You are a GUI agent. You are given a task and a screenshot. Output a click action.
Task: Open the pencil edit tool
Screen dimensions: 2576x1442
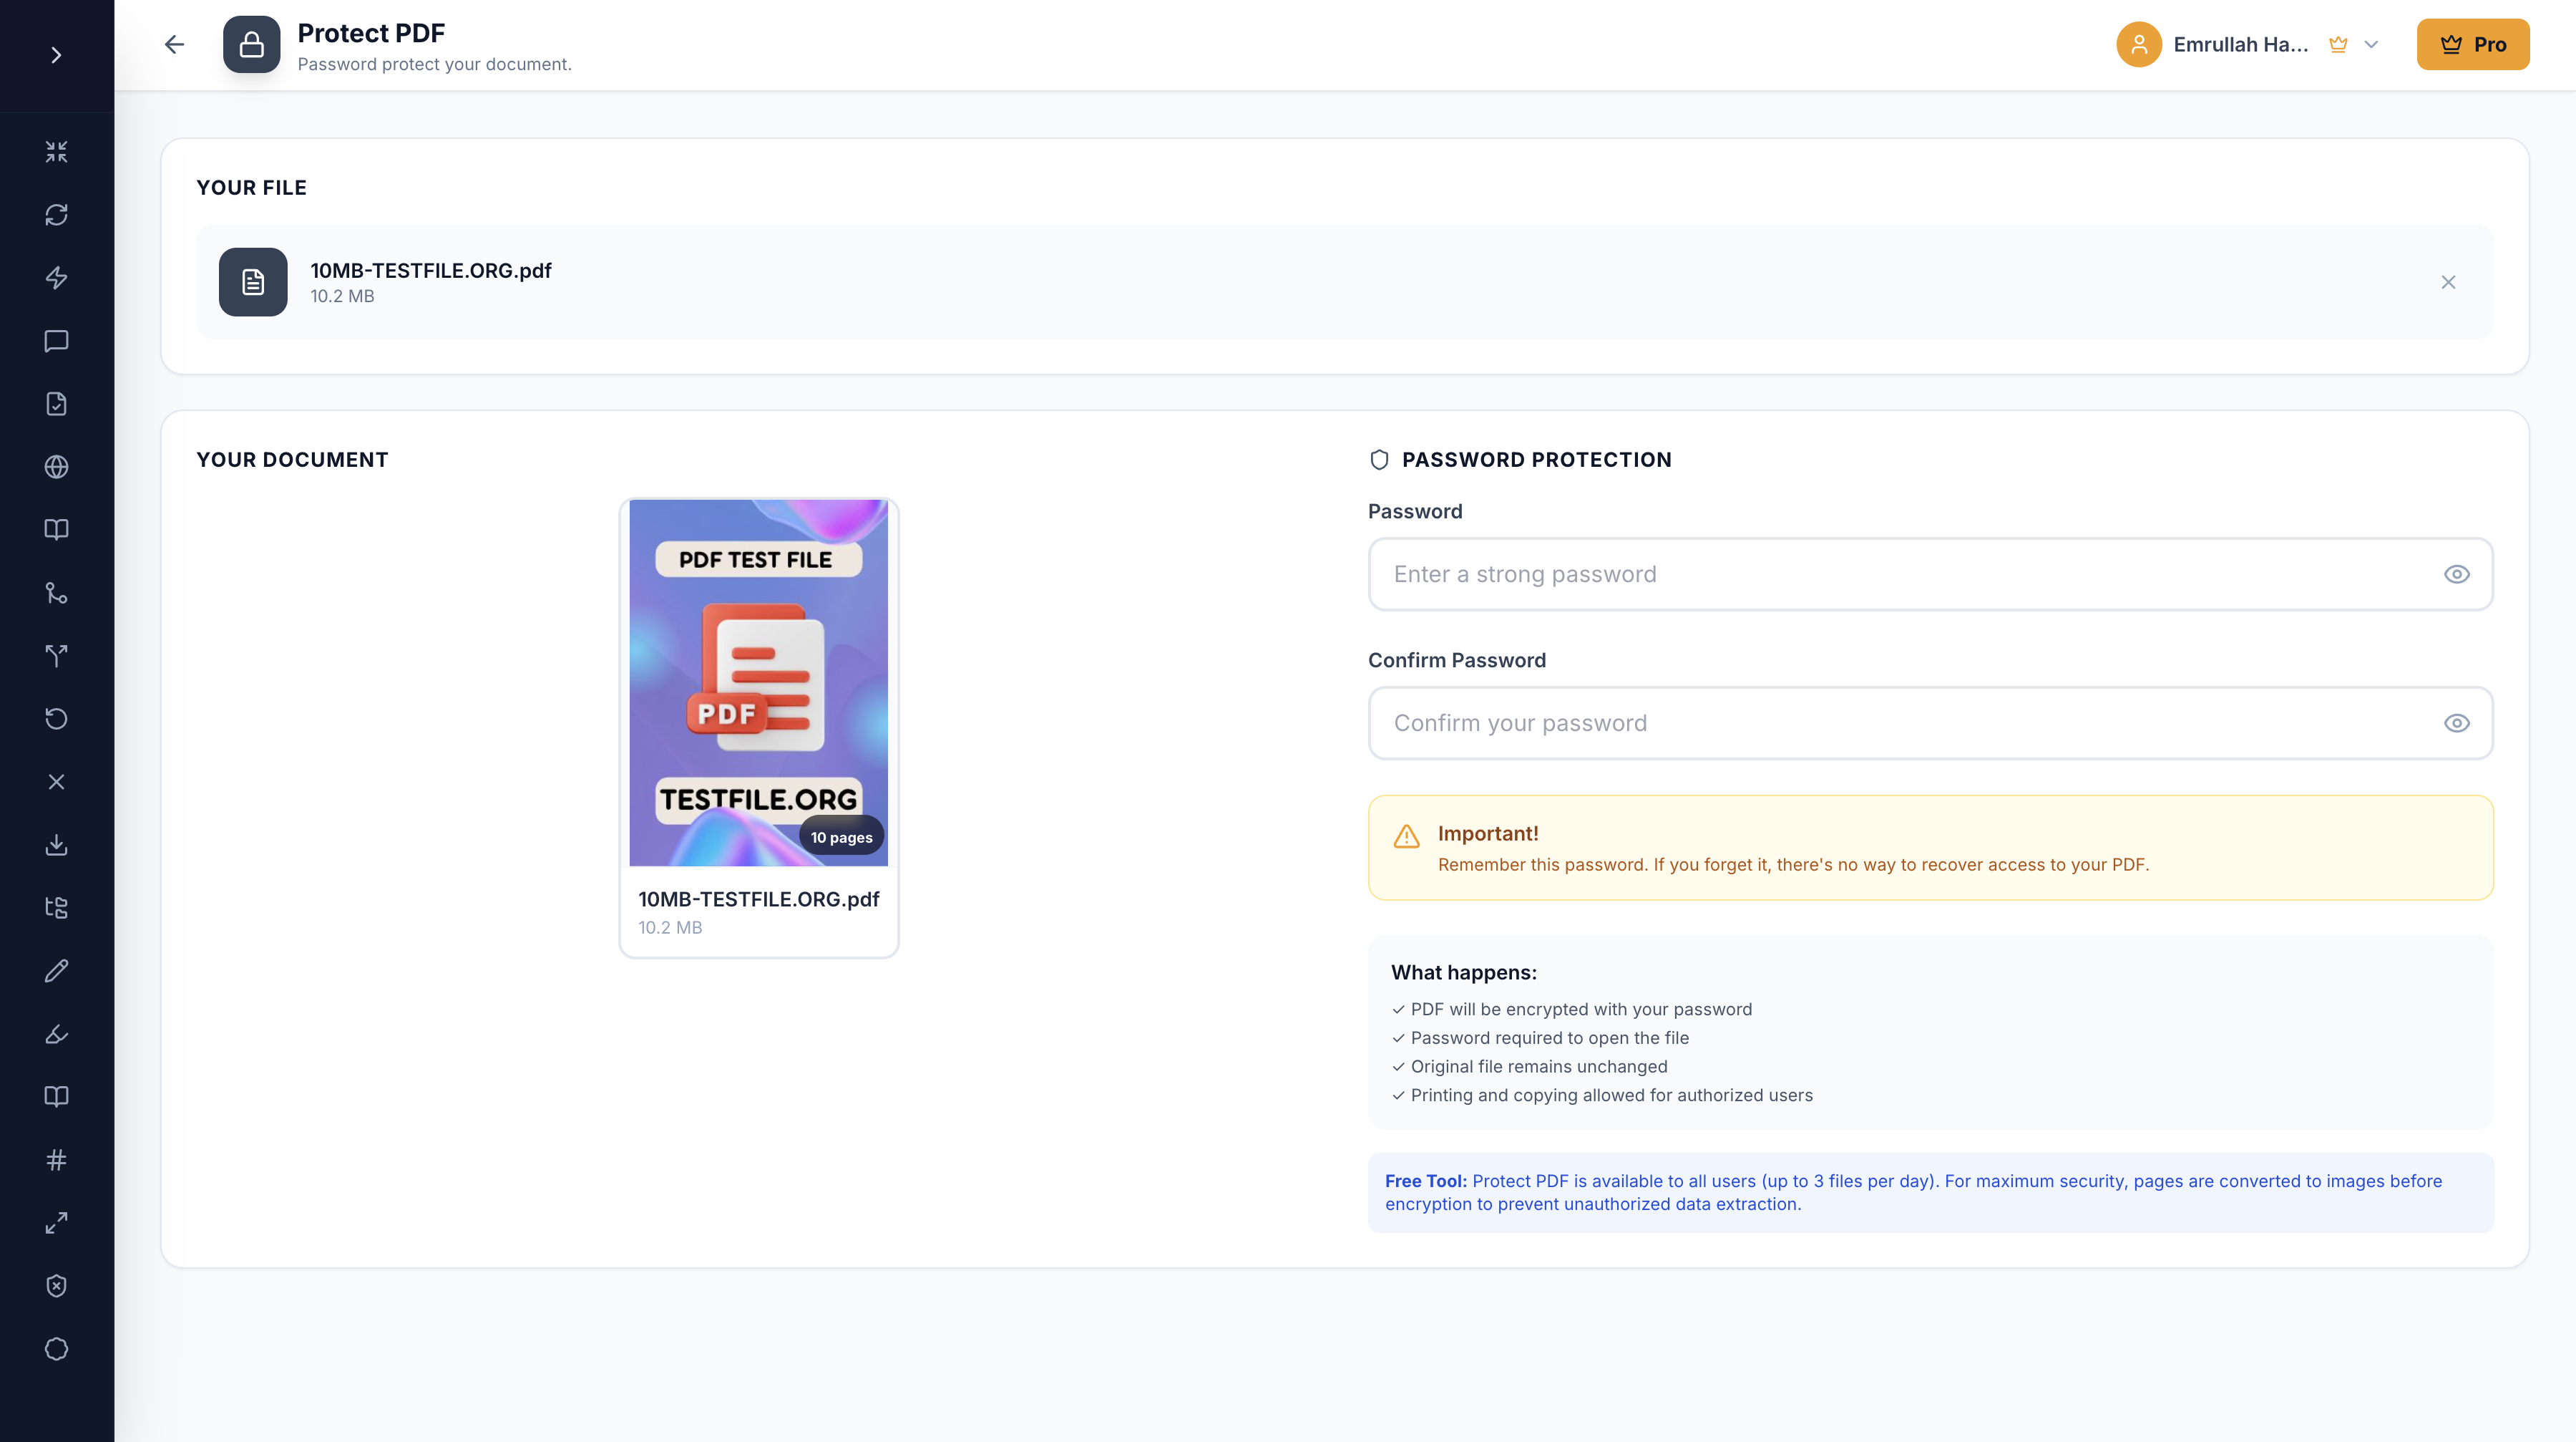[x=56, y=969]
